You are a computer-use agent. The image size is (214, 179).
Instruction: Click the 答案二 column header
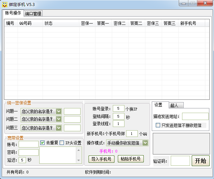[136, 23]
